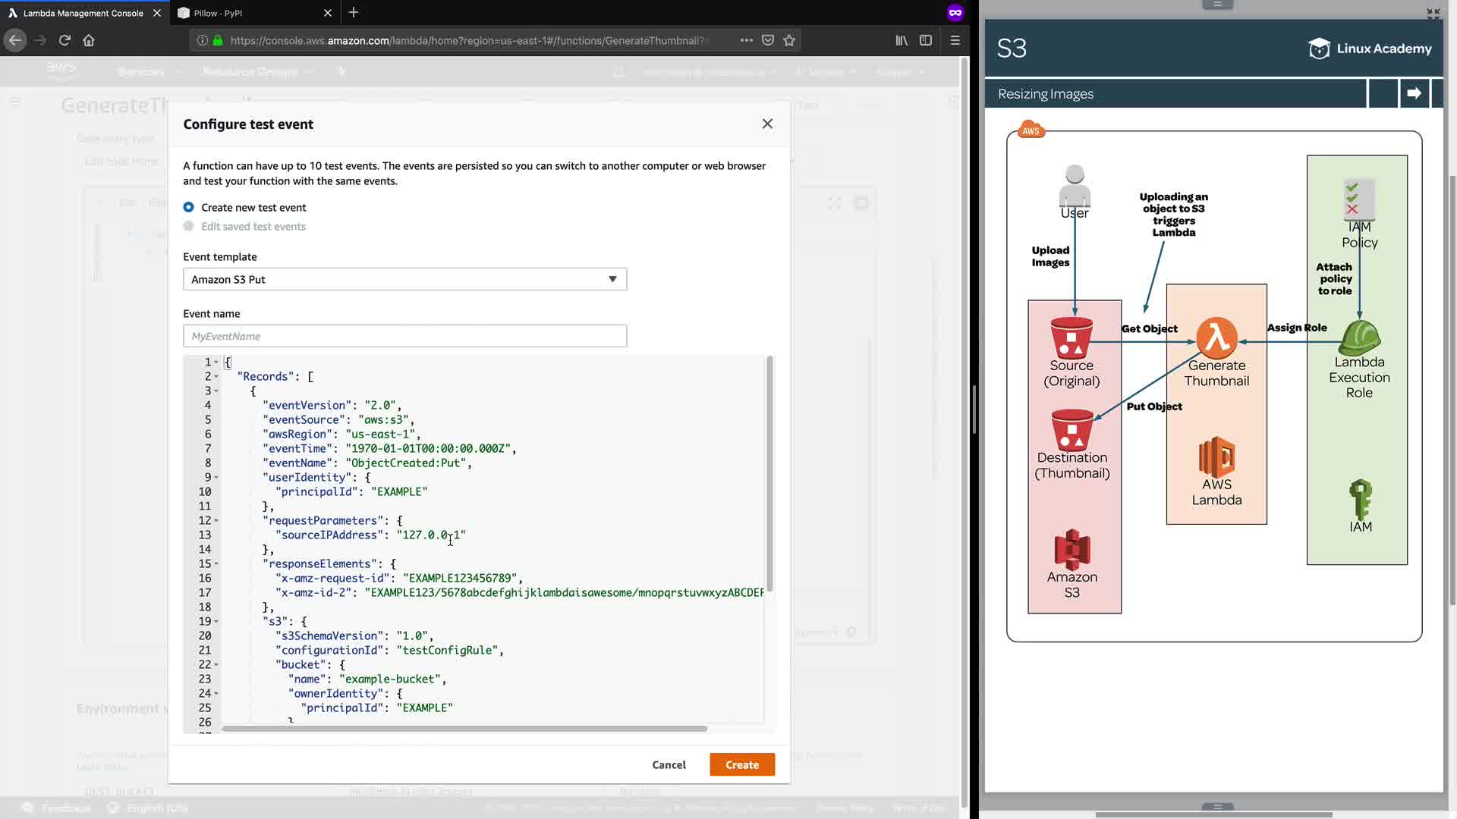This screenshot has height=819, width=1457.
Task: Reload the page with browser refresh icon
Action: click(x=65, y=40)
